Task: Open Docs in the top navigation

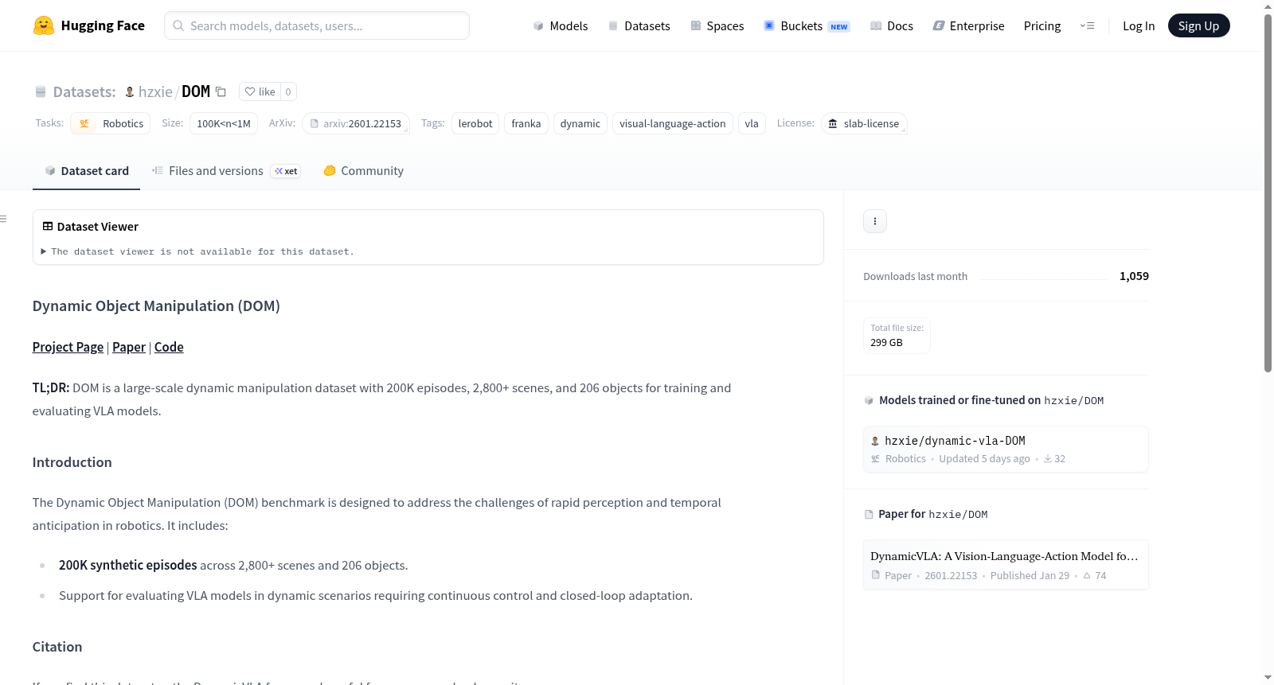Action: pos(892,25)
